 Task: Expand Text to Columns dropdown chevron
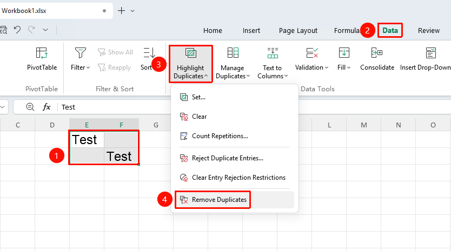286,76
